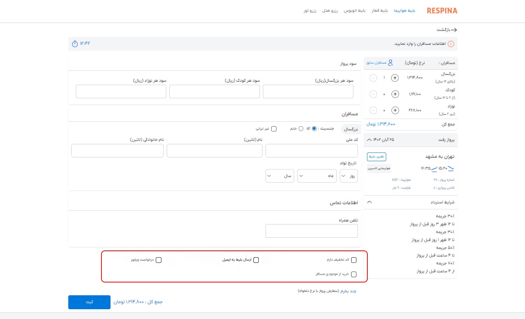
Task: Enable send ticket to email checkbox
Action: (x=256, y=260)
